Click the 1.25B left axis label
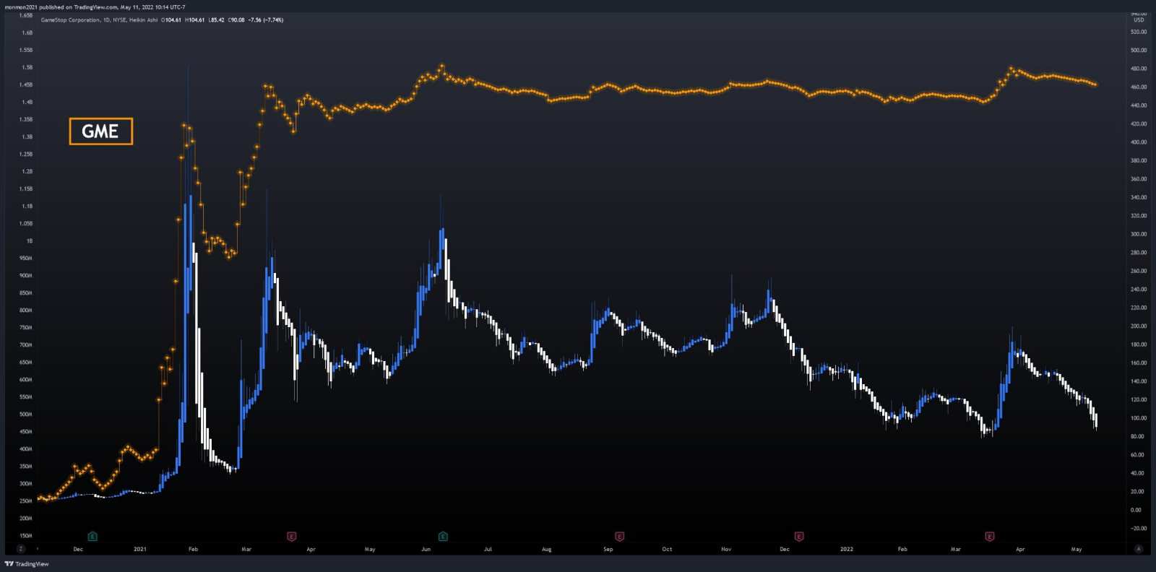 26,155
